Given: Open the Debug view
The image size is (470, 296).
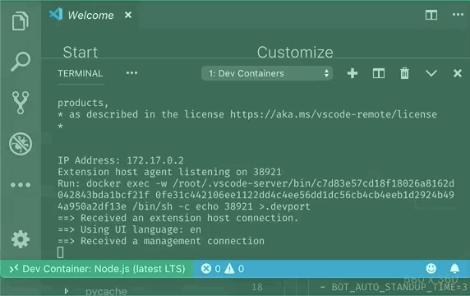Looking at the screenshot, I should point(21,144).
